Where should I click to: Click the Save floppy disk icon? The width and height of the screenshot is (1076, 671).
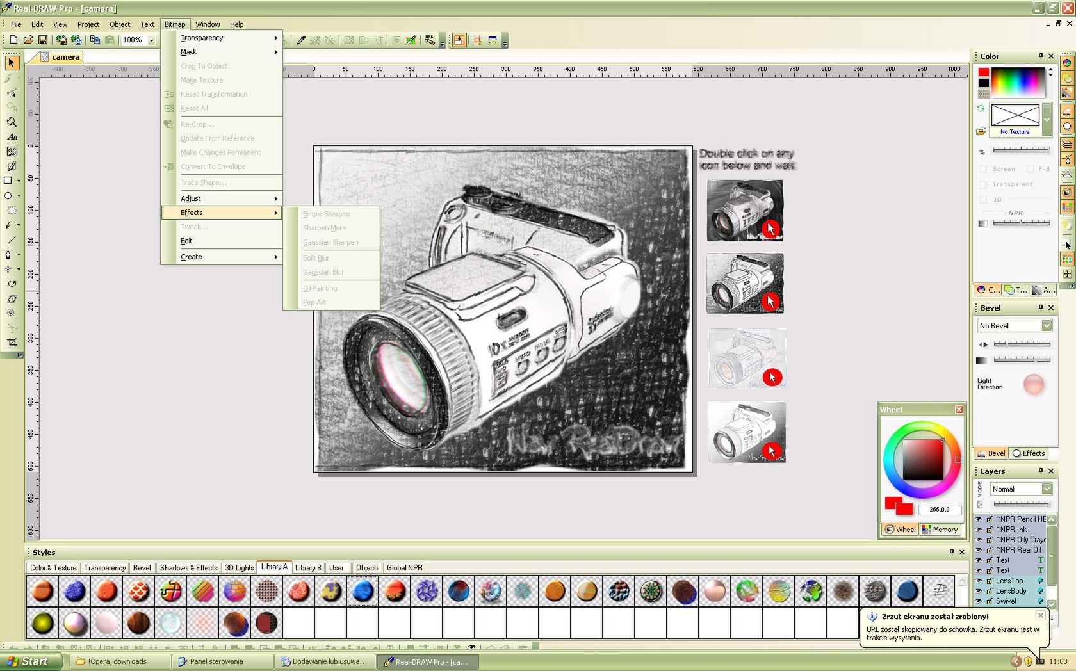pos(43,40)
